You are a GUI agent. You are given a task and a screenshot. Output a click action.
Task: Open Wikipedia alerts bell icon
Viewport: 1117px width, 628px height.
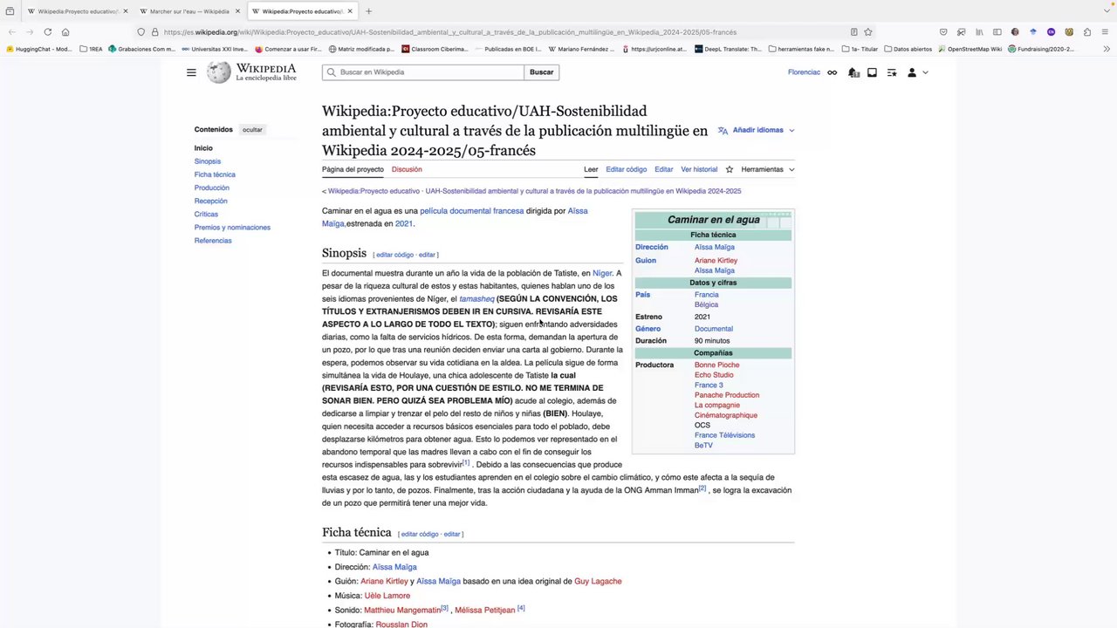pos(853,72)
